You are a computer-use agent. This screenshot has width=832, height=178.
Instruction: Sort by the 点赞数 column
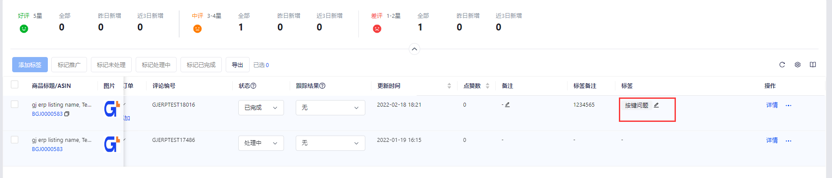coord(488,86)
